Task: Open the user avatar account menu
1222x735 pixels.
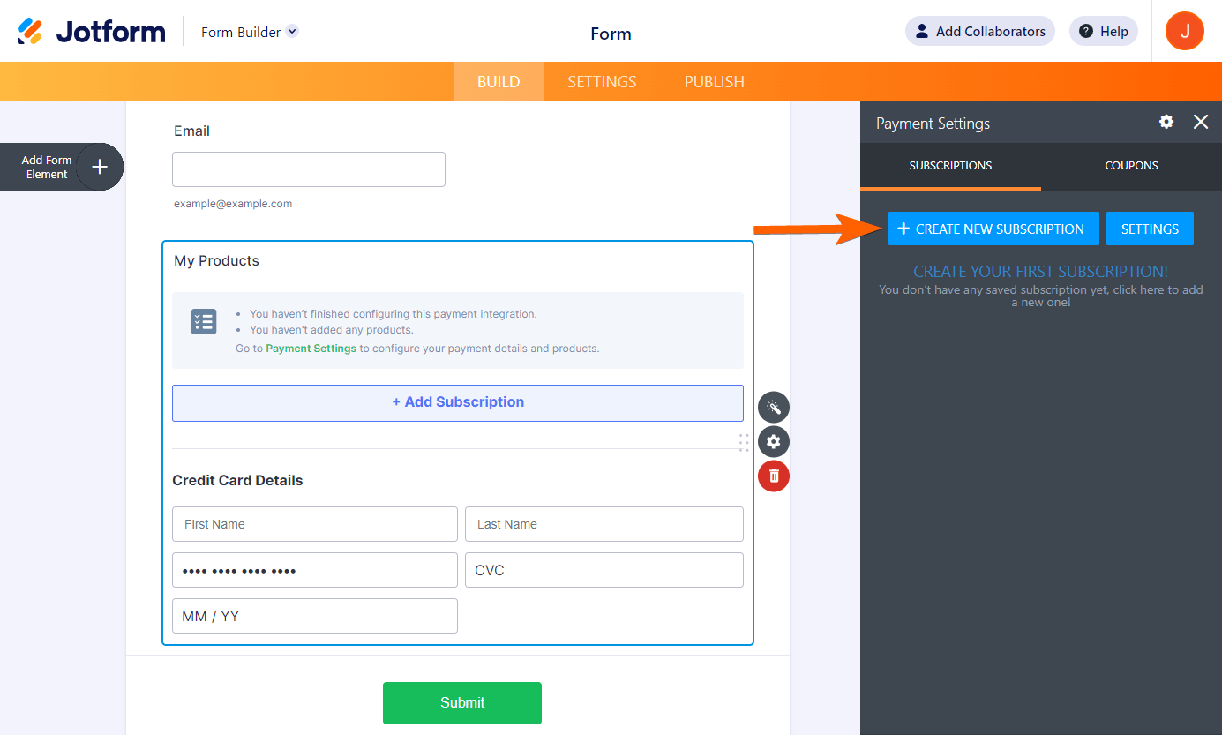Action: pyautogui.click(x=1184, y=31)
